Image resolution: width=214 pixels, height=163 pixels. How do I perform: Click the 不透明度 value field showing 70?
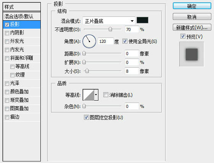point(132,29)
